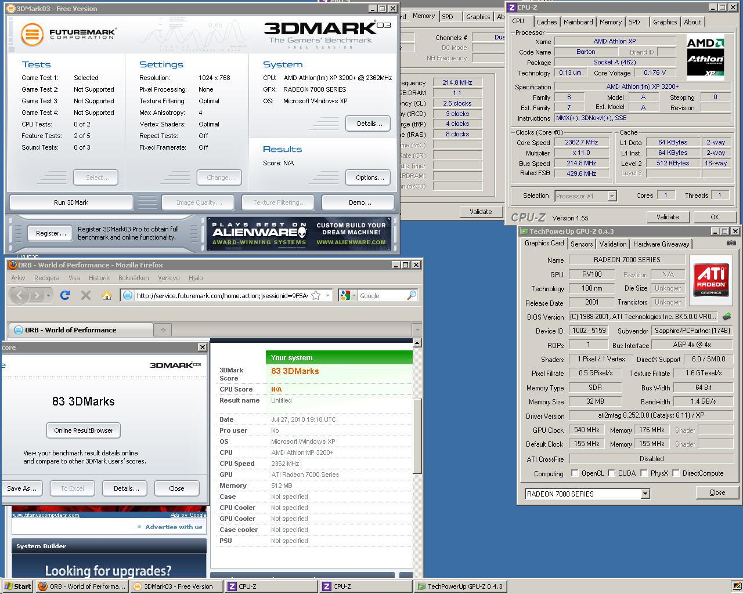
Task: Open address bar URL dropdown arrow
Action: click(327, 295)
